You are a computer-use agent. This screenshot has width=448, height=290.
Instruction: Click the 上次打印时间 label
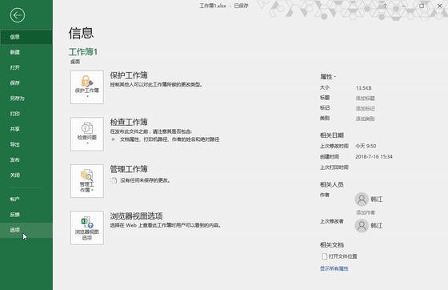pyautogui.click(x=334, y=167)
